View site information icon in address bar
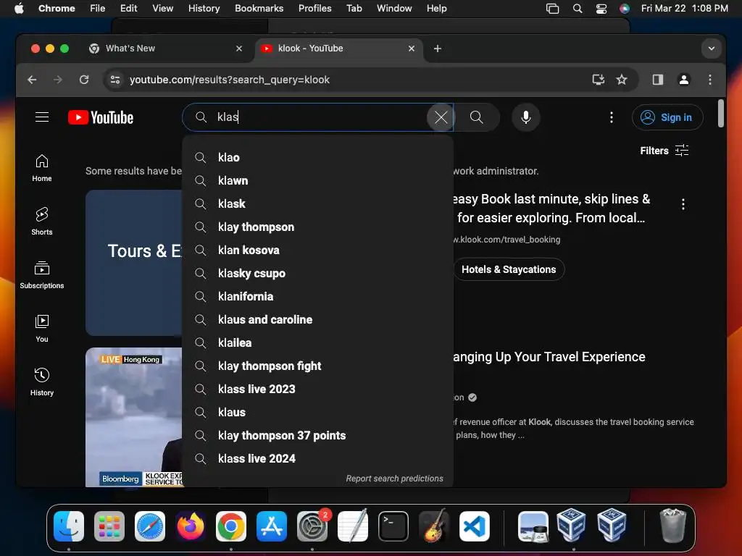742x556 pixels. pos(115,80)
